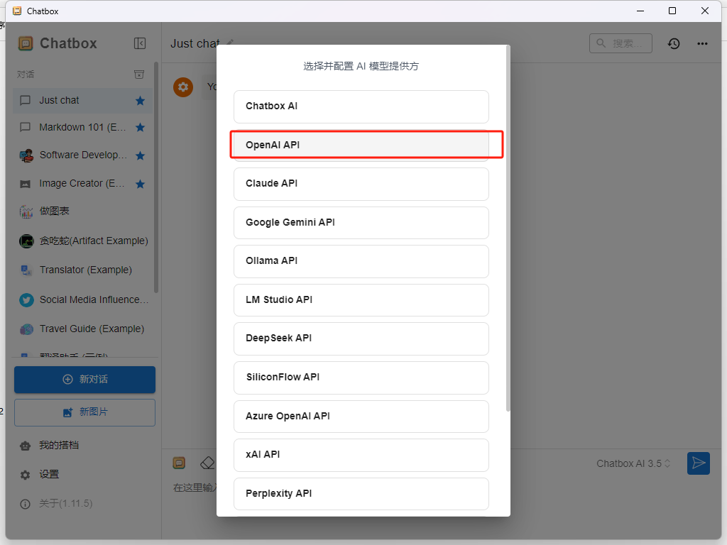Select Google Gemini API provider

(361, 223)
